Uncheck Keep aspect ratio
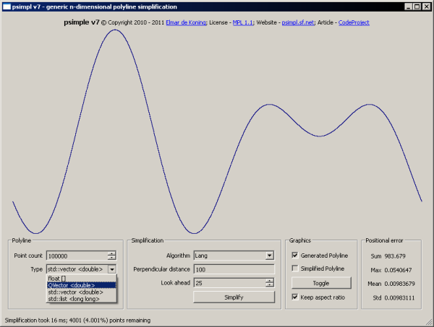Screen dimensions: 434x327 click(294, 297)
